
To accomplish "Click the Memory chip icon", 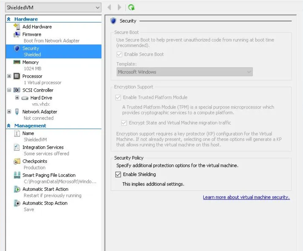I will point(17,62).
